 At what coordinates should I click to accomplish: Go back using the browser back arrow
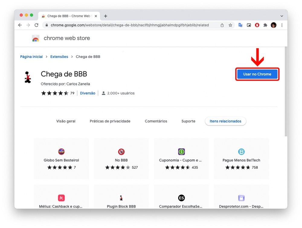[20, 25]
